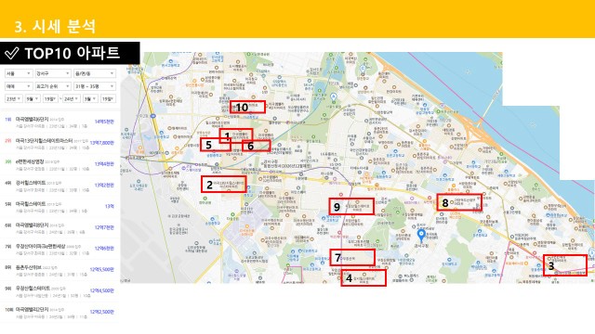The image size is (595, 334).
Task: Select rank 3 e편한세상염창 apartment
Action: (30, 161)
